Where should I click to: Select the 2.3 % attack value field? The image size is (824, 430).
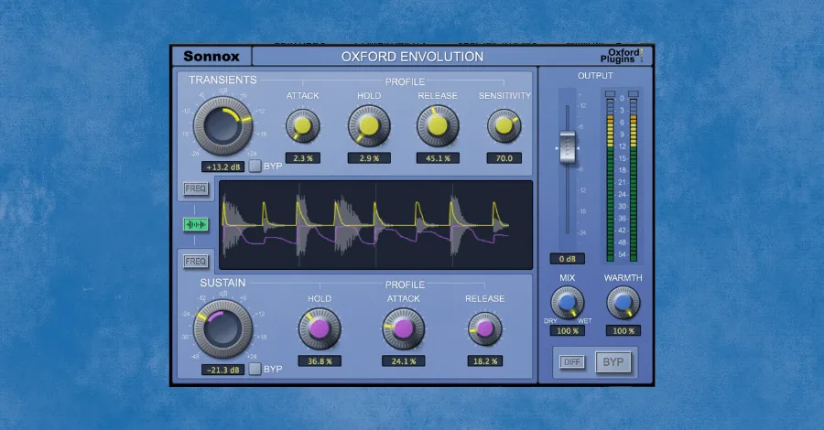[x=303, y=158]
